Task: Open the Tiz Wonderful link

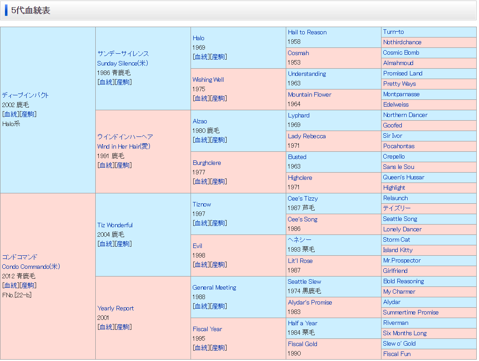Action: 115,225
